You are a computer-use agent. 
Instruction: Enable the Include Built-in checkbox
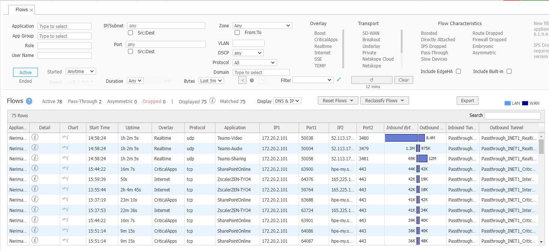(509, 71)
